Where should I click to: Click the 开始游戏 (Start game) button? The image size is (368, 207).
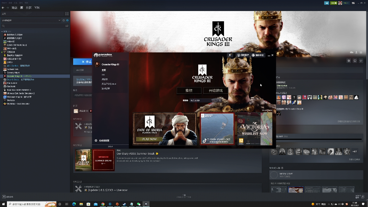(x=216, y=91)
